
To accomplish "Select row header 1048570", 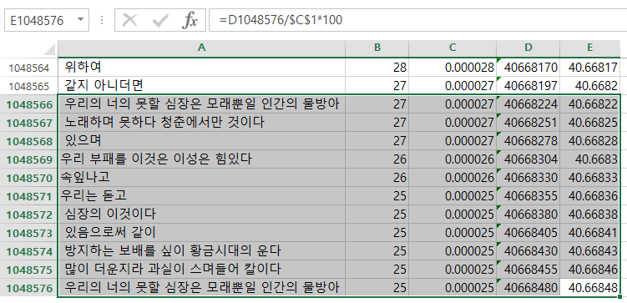I will pyautogui.click(x=28, y=178).
